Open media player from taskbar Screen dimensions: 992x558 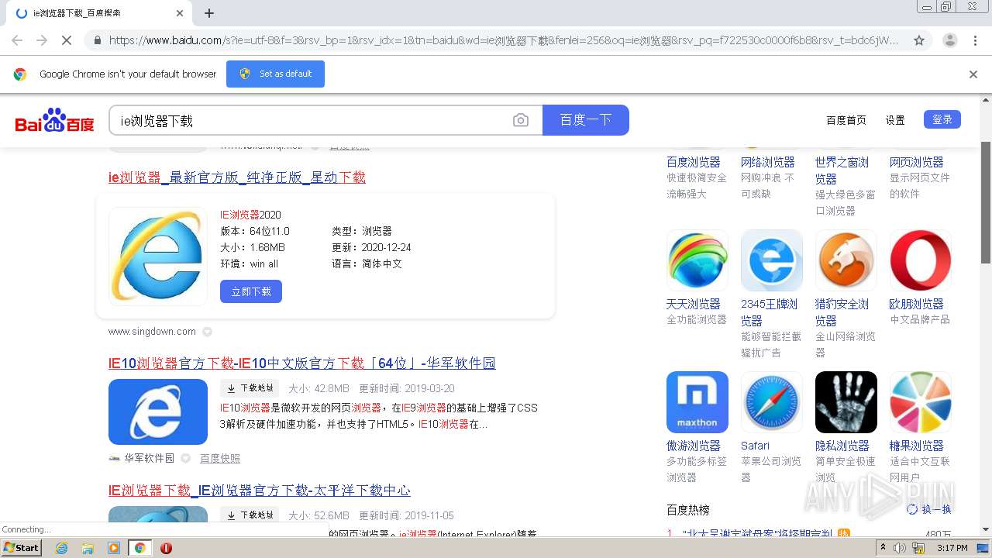114,548
